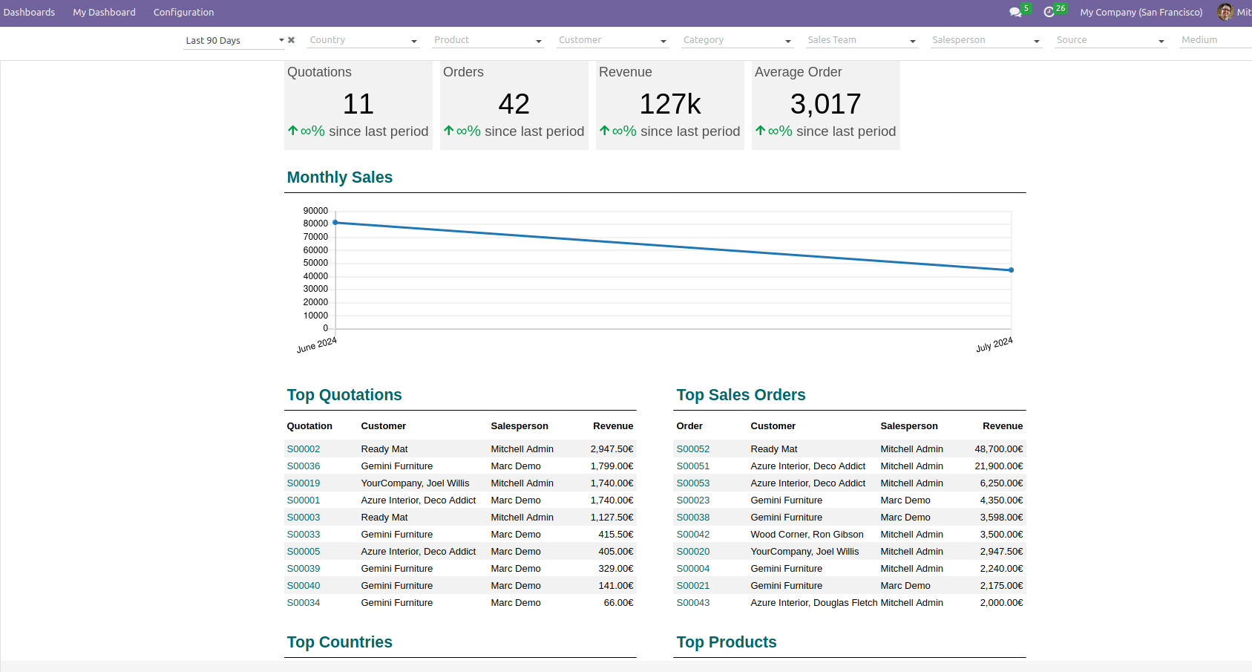Click the June 2024 chart data point

(335, 222)
